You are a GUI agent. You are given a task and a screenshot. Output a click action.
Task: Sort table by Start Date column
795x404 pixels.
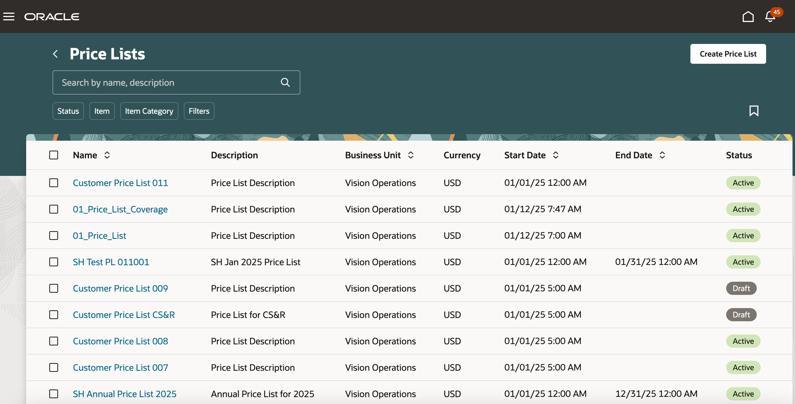[556, 155]
